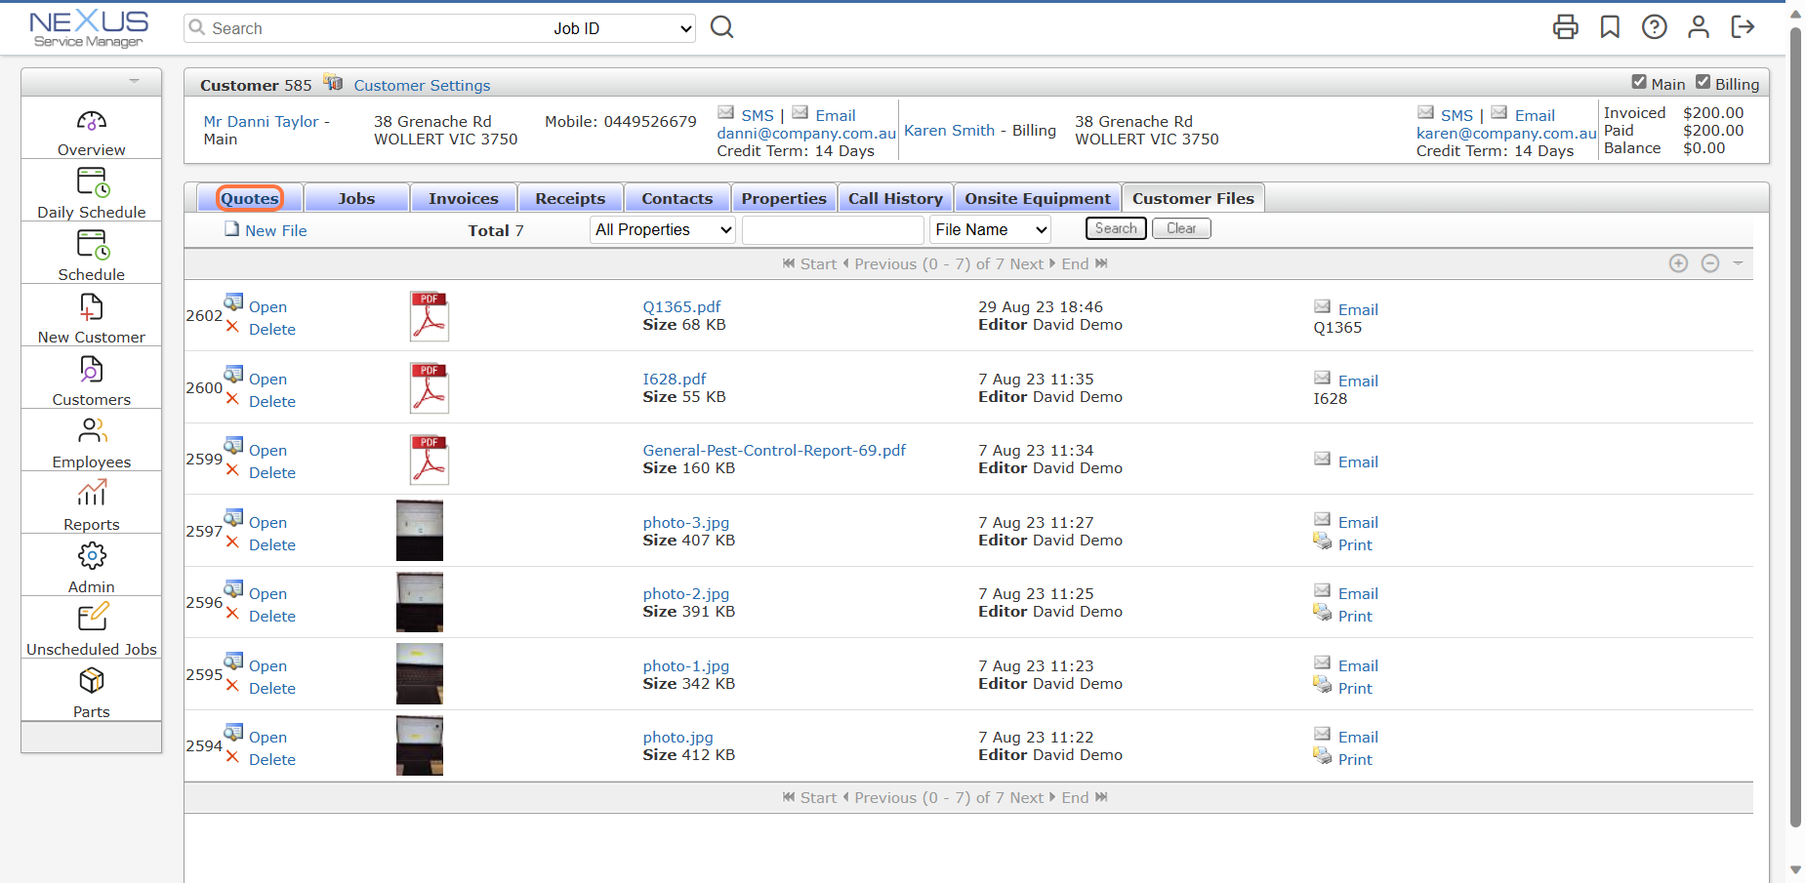The image size is (1806, 883).
Task: Click the bookmark icon in header
Action: [x=1610, y=26]
